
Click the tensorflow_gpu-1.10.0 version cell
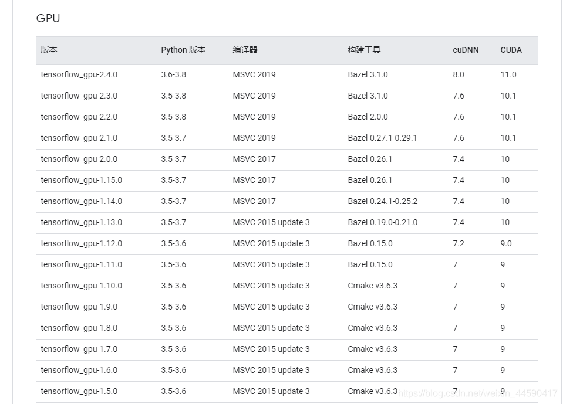pyautogui.click(x=81, y=286)
